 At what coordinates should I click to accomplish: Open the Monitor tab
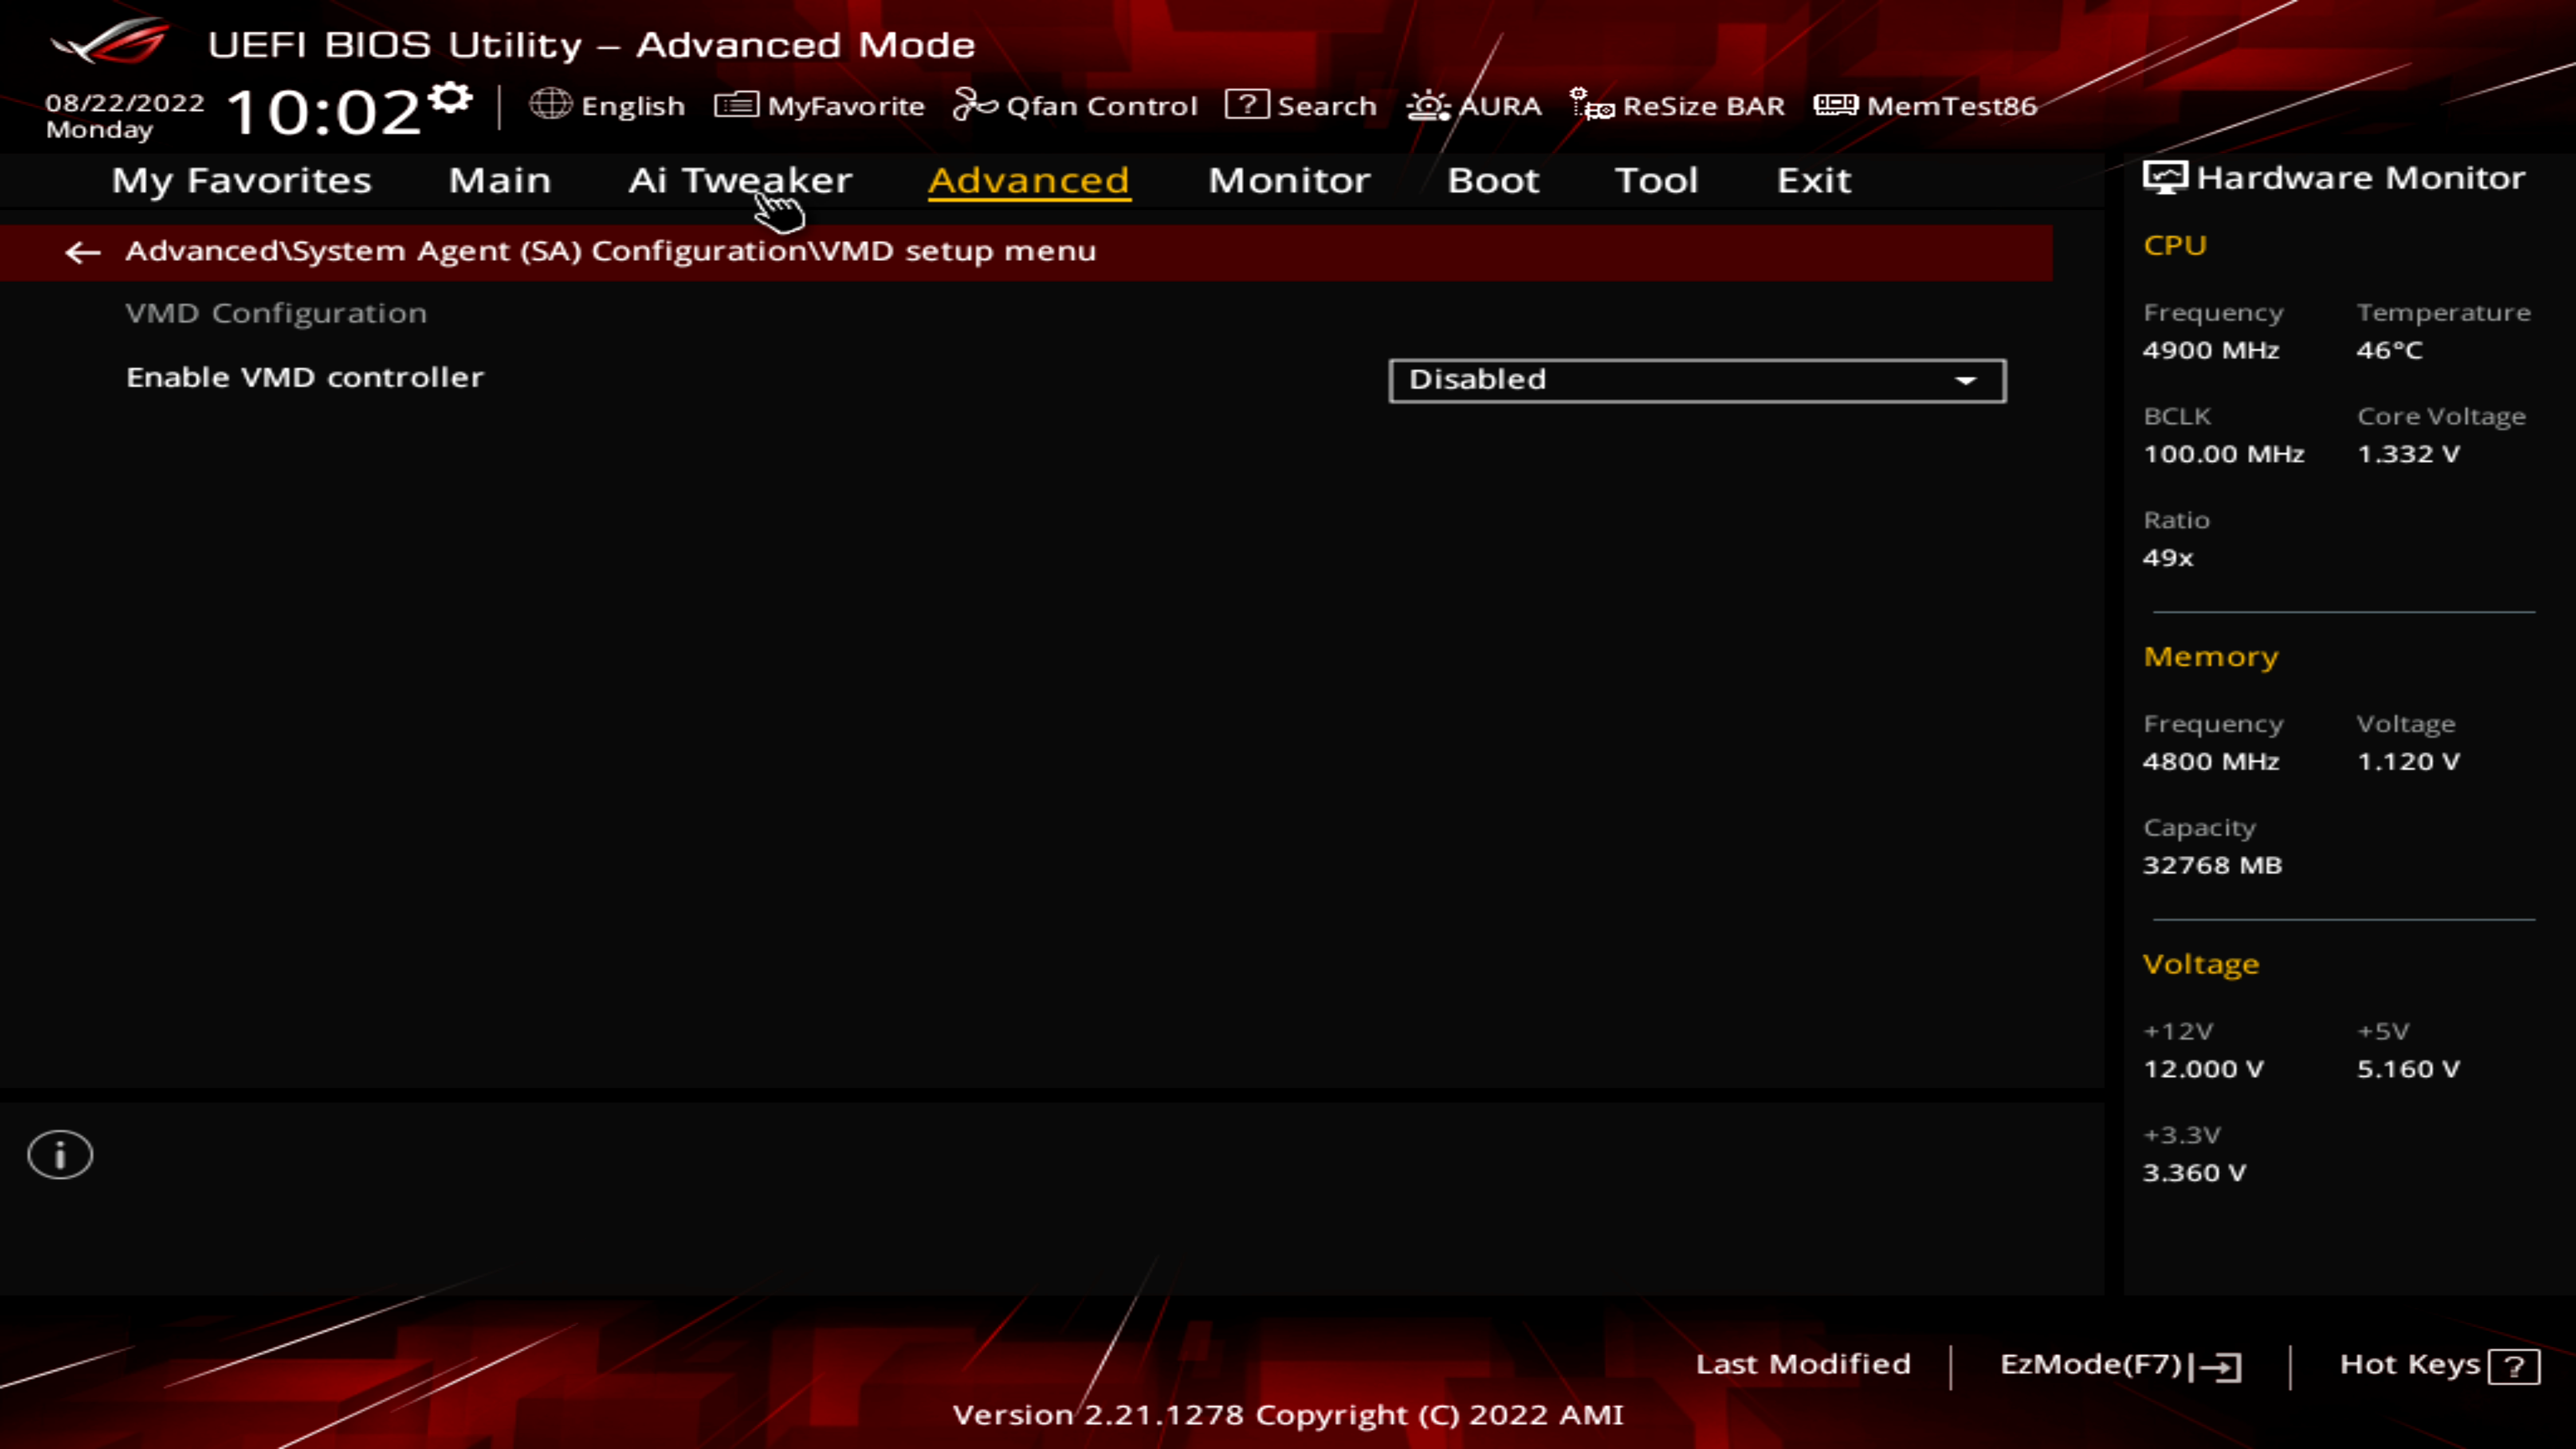pyautogui.click(x=1289, y=180)
